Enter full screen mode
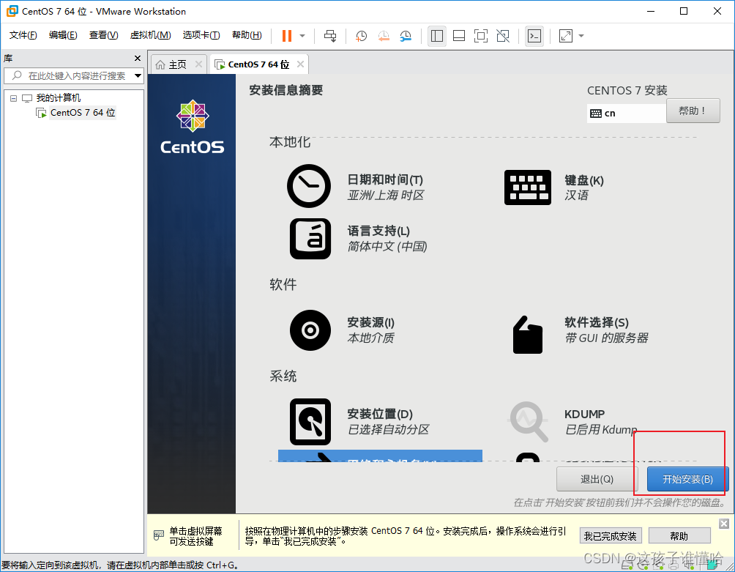The height and width of the screenshot is (572, 735). coord(481,36)
